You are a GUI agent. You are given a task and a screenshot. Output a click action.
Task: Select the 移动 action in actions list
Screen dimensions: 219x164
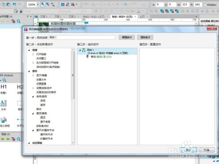[x=39, y=109]
